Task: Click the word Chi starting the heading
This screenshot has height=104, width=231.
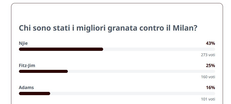Action: 25,28
